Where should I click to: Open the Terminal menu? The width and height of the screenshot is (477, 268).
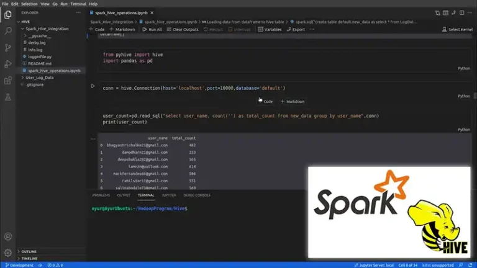[x=78, y=4]
